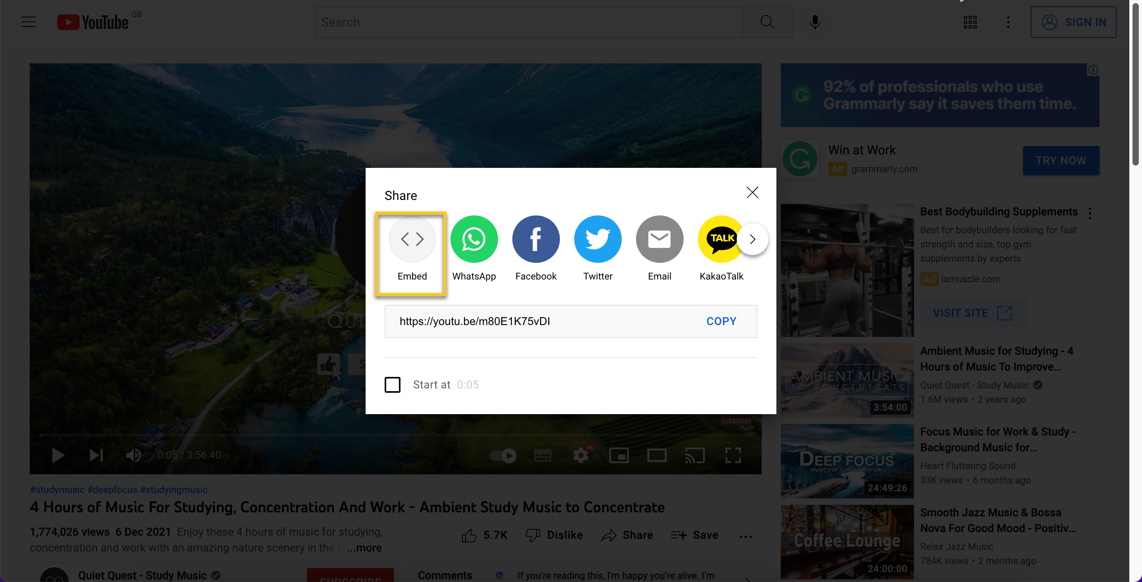Open Quiet Quest - Study Music channel
The width and height of the screenshot is (1142, 582).
pos(142,575)
